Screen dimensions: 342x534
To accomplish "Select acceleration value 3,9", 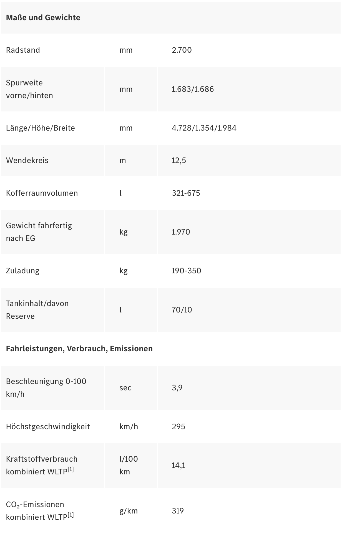I will [x=177, y=388].
